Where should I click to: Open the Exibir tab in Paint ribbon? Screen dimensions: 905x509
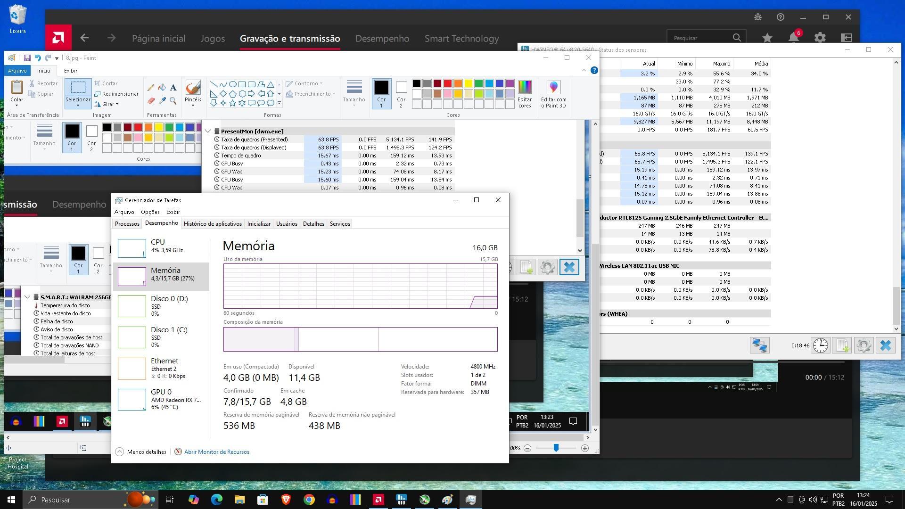click(71, 71)
